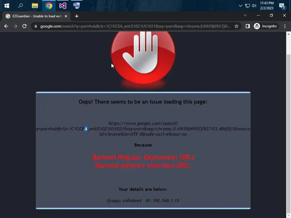
Task: Close the E2Guardian tab
Action: (66, 16)
